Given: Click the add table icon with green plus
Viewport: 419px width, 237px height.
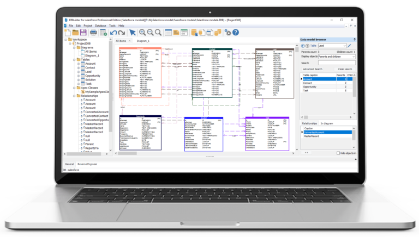Looking at the screenshot, I should tap(103, 33).
